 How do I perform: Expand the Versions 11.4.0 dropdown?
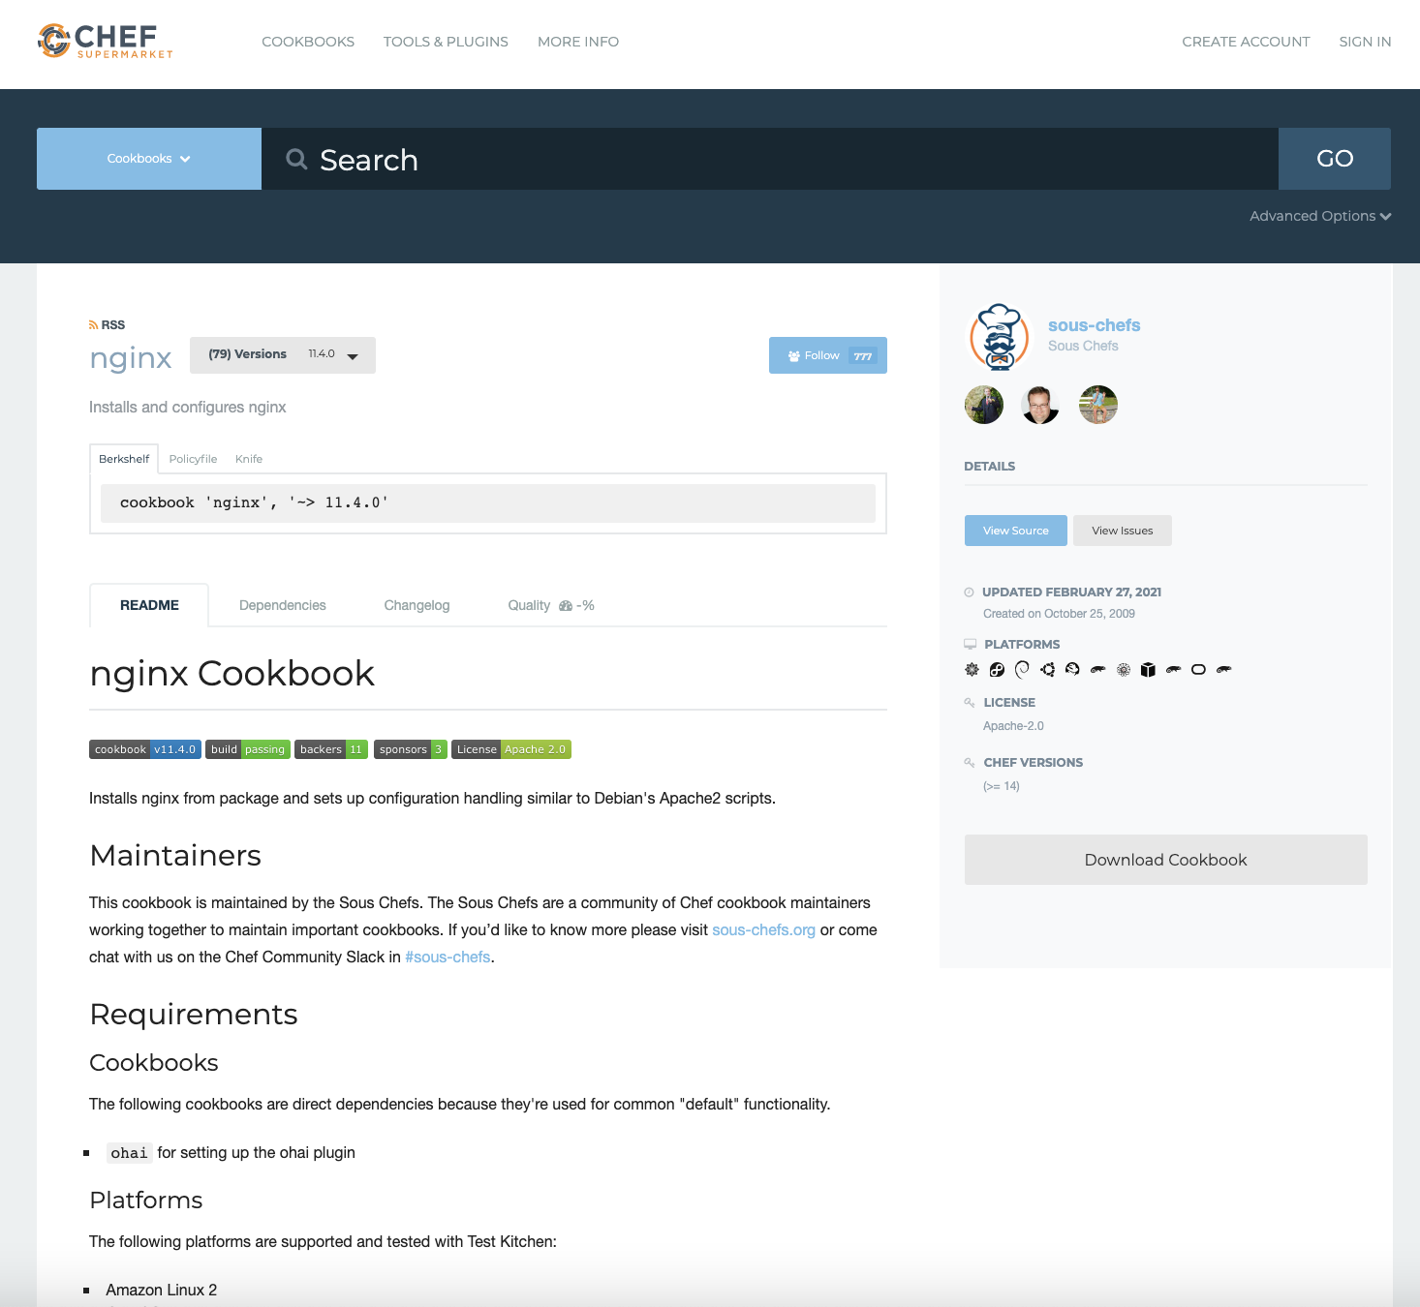click(283, 355)
